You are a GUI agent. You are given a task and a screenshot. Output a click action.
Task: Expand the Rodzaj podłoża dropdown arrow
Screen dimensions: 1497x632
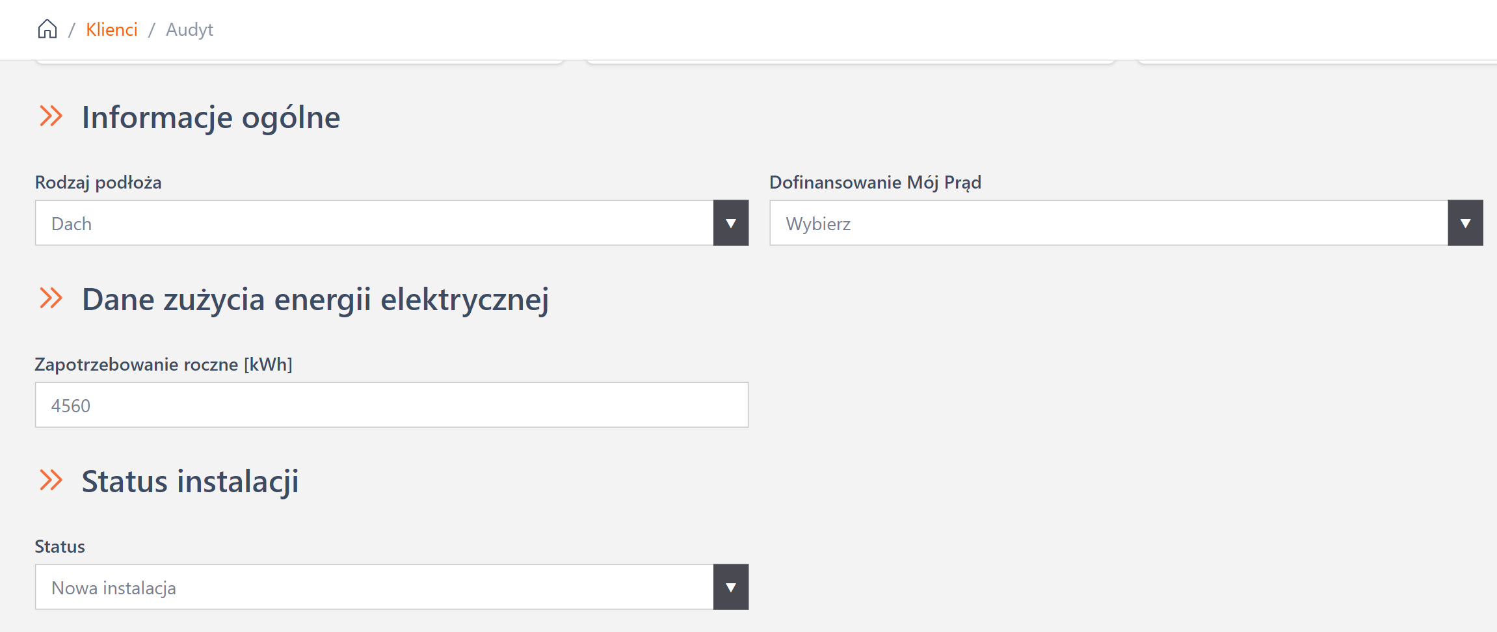pos(731,223)
